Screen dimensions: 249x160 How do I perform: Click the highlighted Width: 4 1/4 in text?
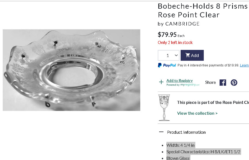click(180, 145)
